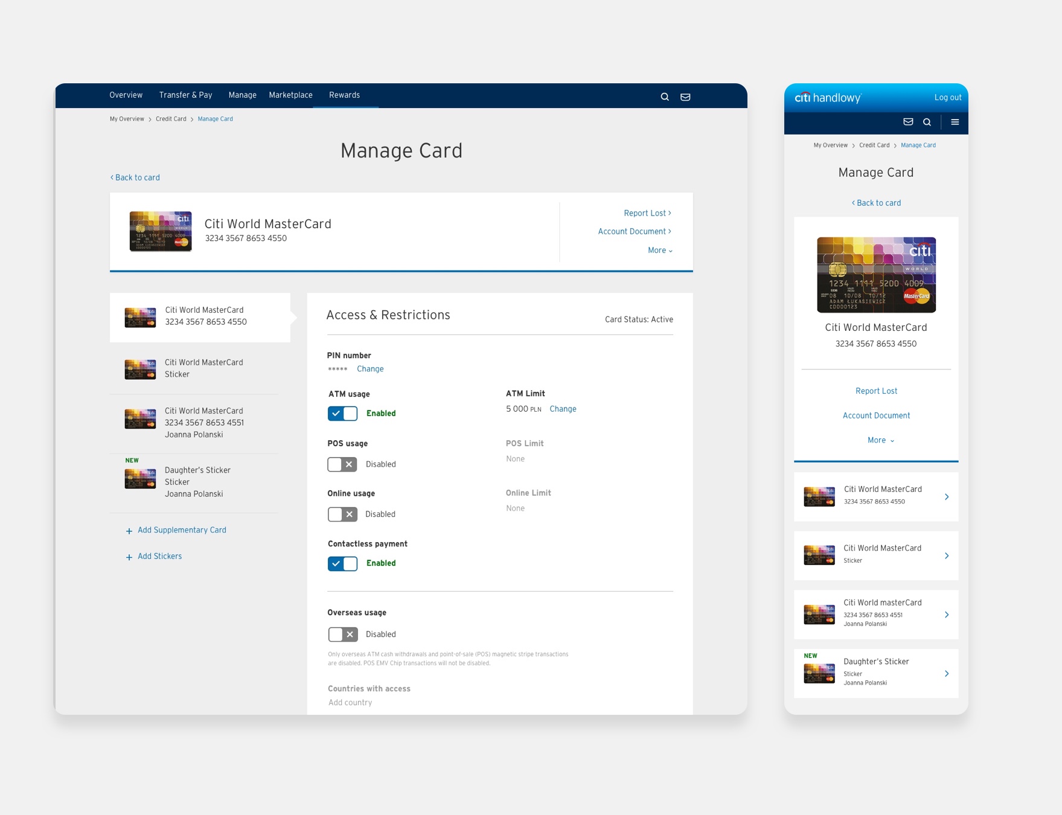Enable the POS usage switch
This screenshot has width=1062, height=815.
tap(342, 464)
